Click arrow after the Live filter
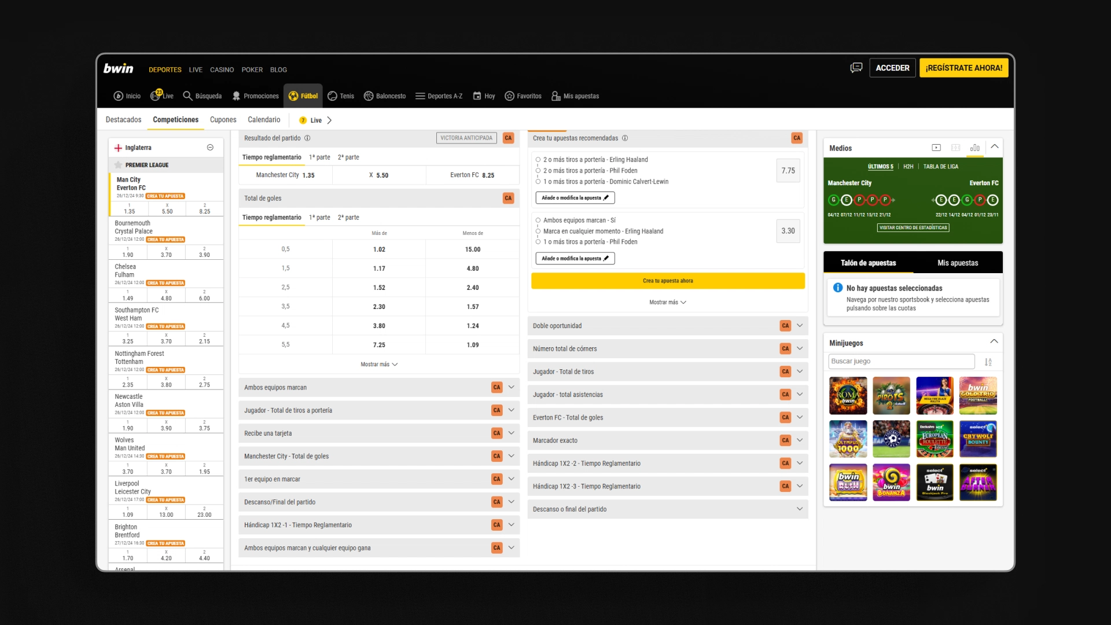1111x625 pixels. tap(329, 120)
